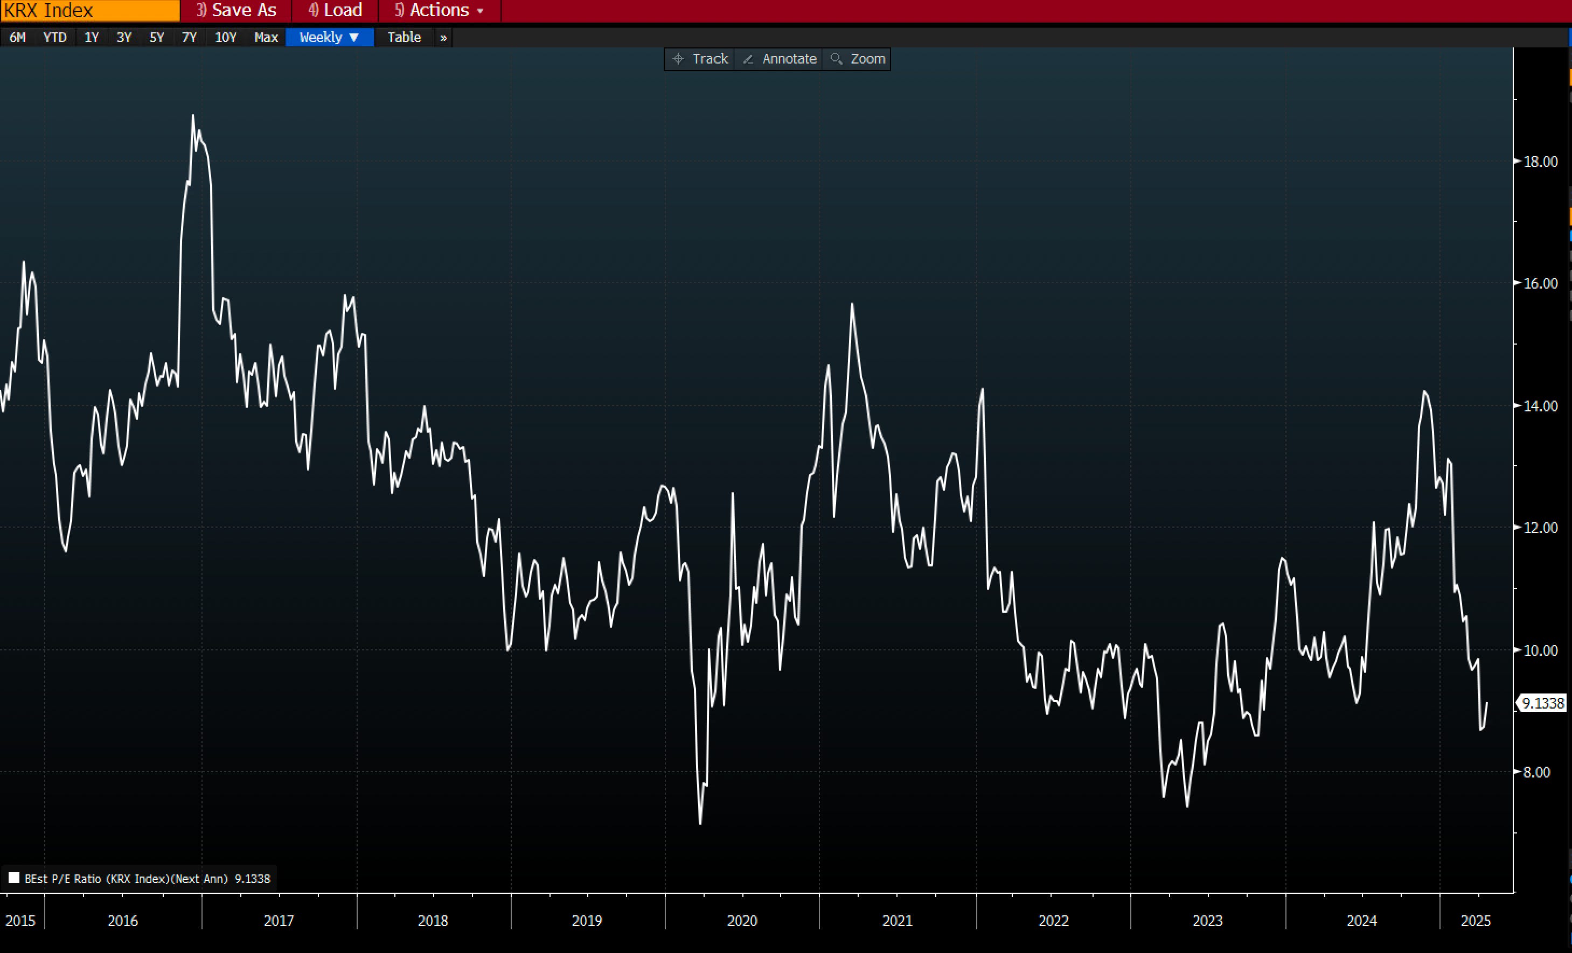
Task: Click the 2016 x-axis label
Action: [122, 921]
